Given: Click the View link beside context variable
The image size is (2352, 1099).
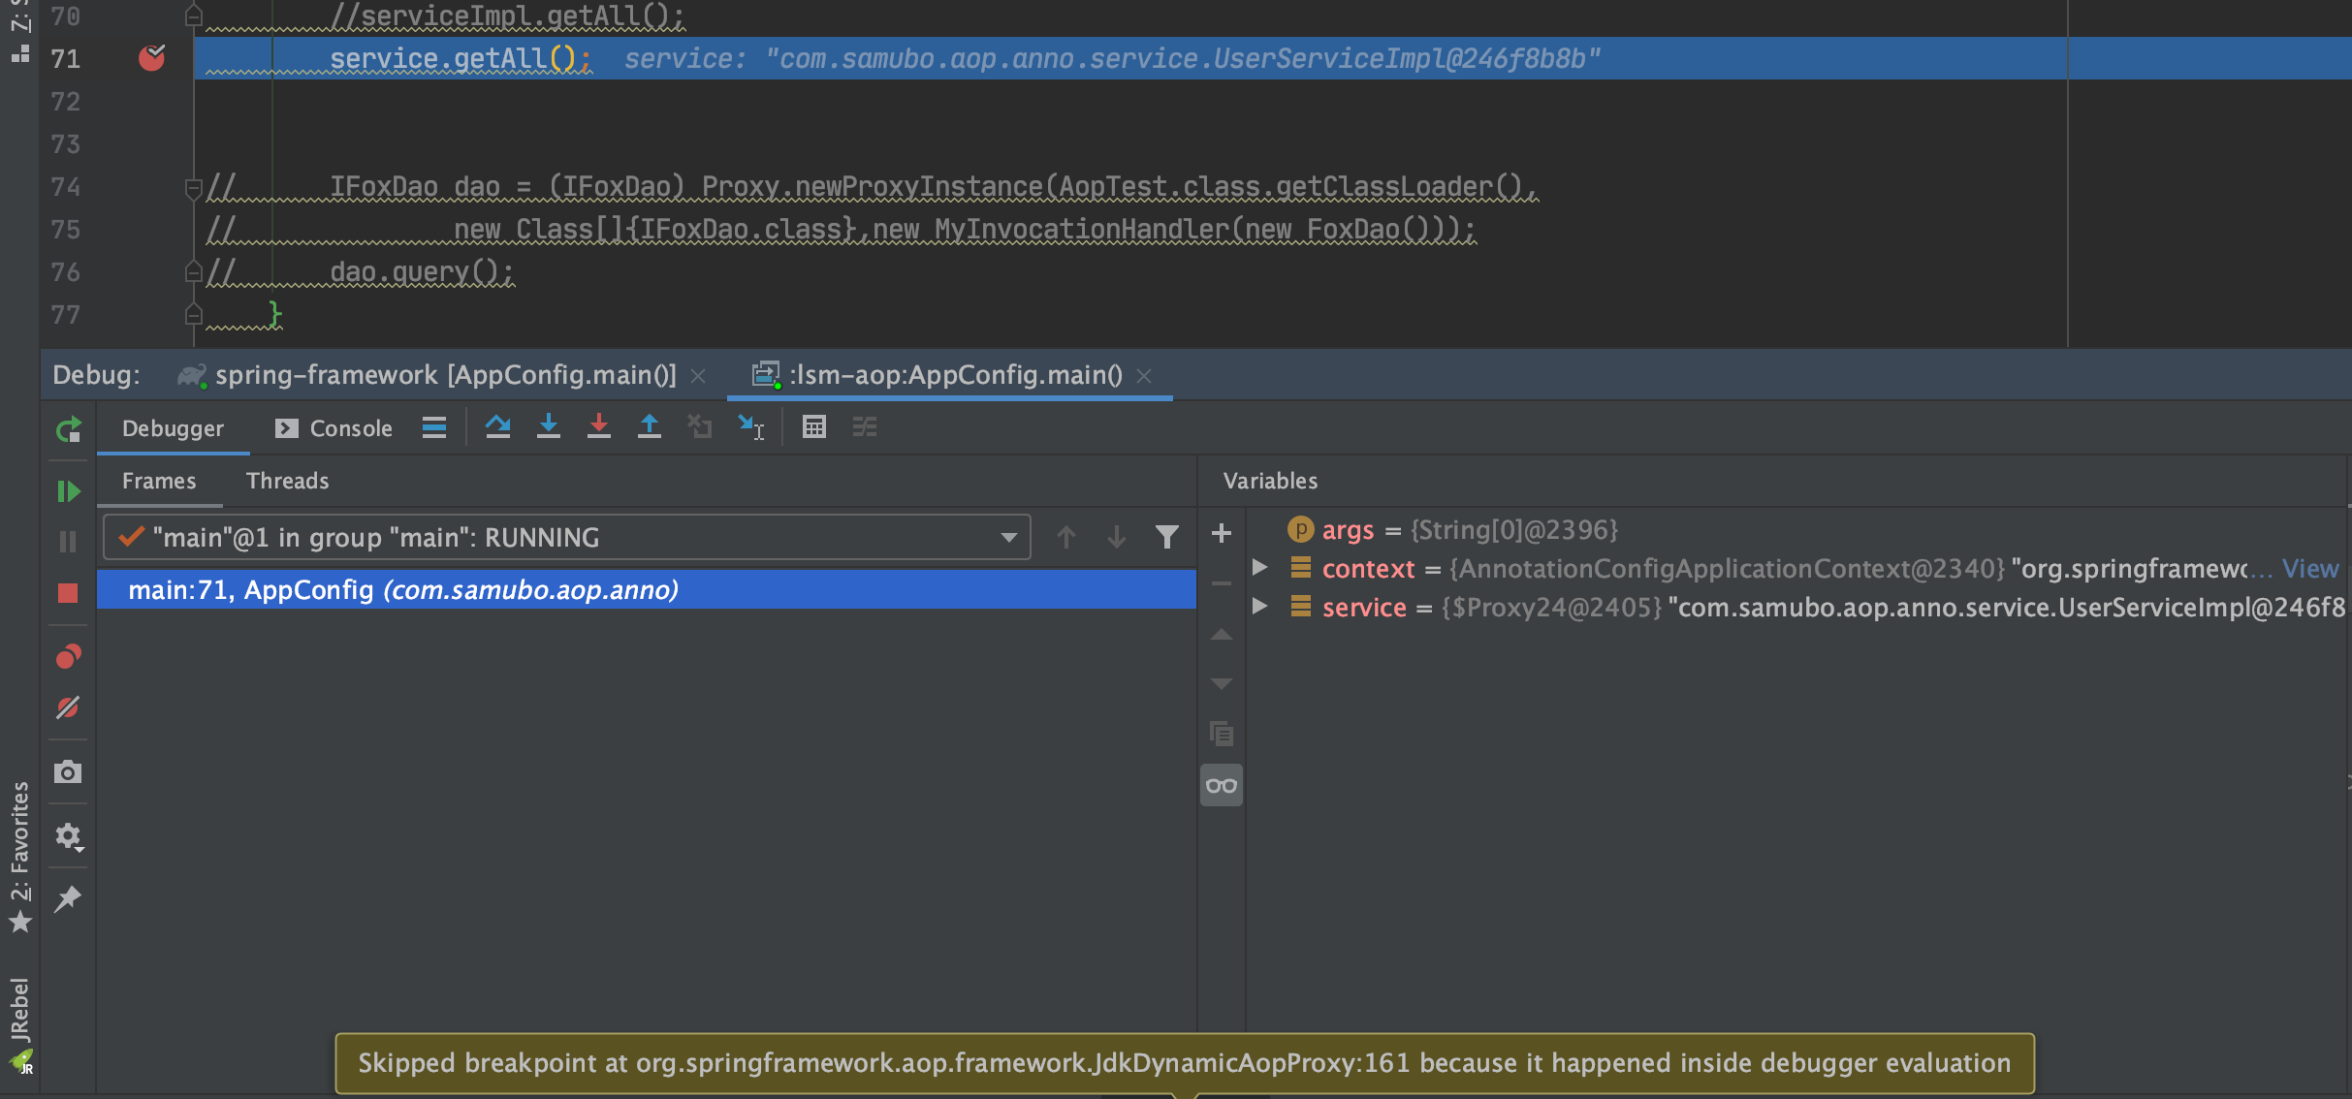Looking at the screenshot, I should (2310, 568).
